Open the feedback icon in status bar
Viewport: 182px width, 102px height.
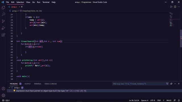pos(175,100)
